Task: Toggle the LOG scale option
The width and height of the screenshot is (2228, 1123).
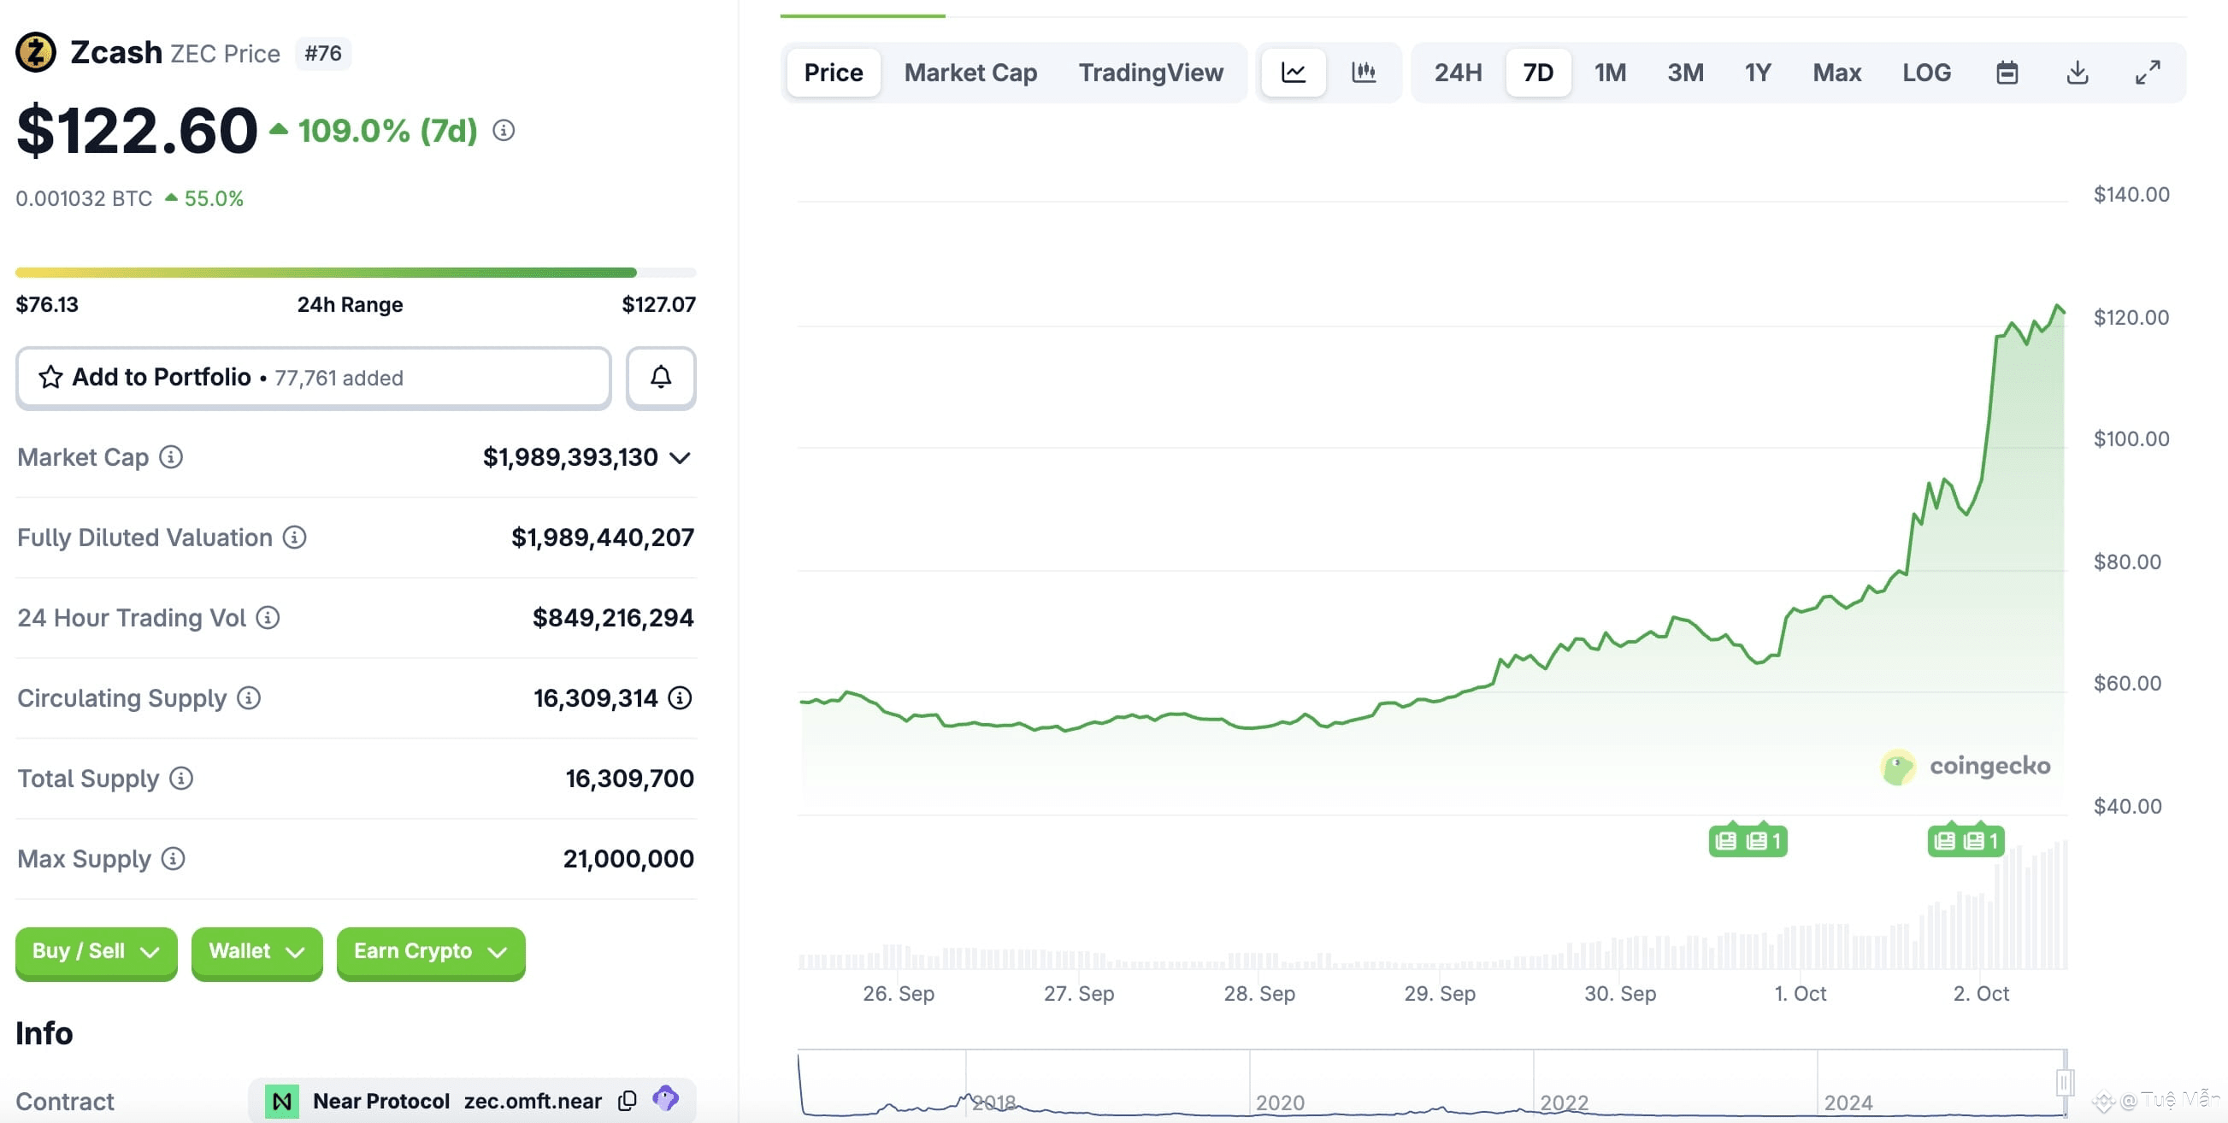Action: pos(1926,73)
